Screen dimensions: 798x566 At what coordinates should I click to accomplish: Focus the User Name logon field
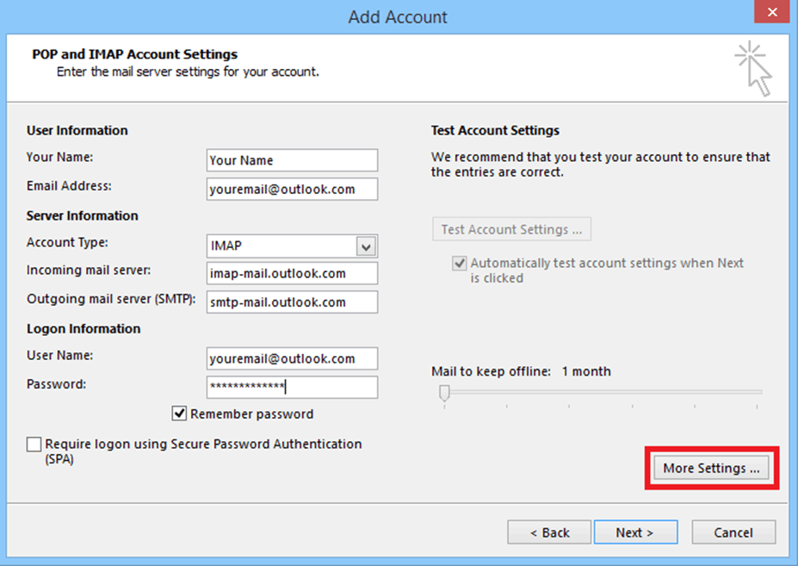point(292,358)
